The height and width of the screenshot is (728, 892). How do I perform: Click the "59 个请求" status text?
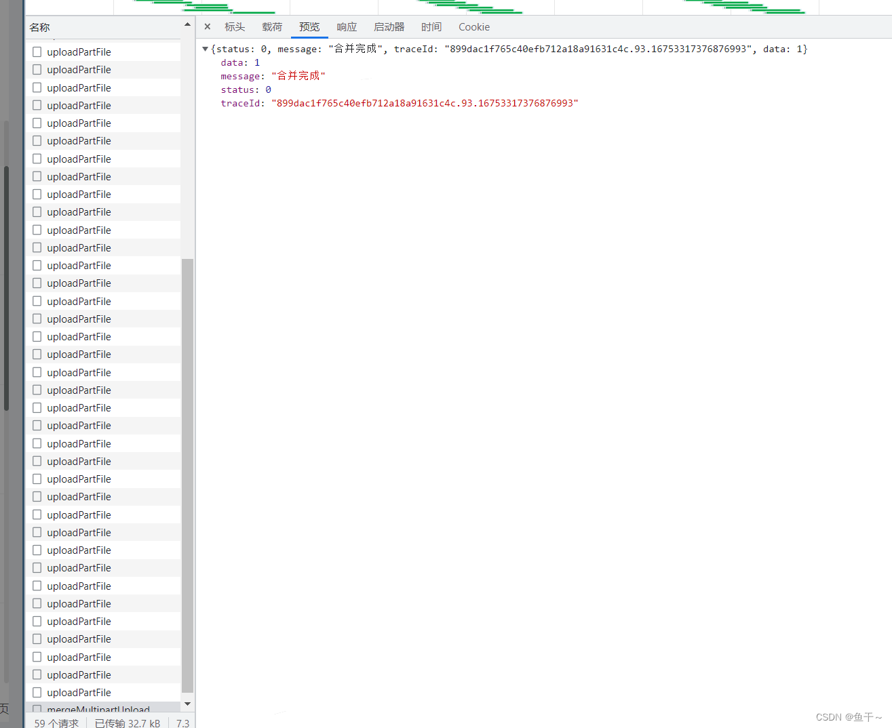[56, 723]
